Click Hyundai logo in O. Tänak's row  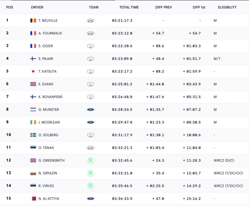90,148
